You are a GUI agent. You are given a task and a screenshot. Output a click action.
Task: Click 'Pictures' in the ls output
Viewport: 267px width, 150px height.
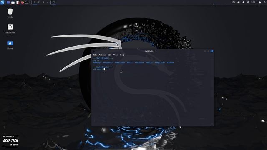[x=139, y=63]
